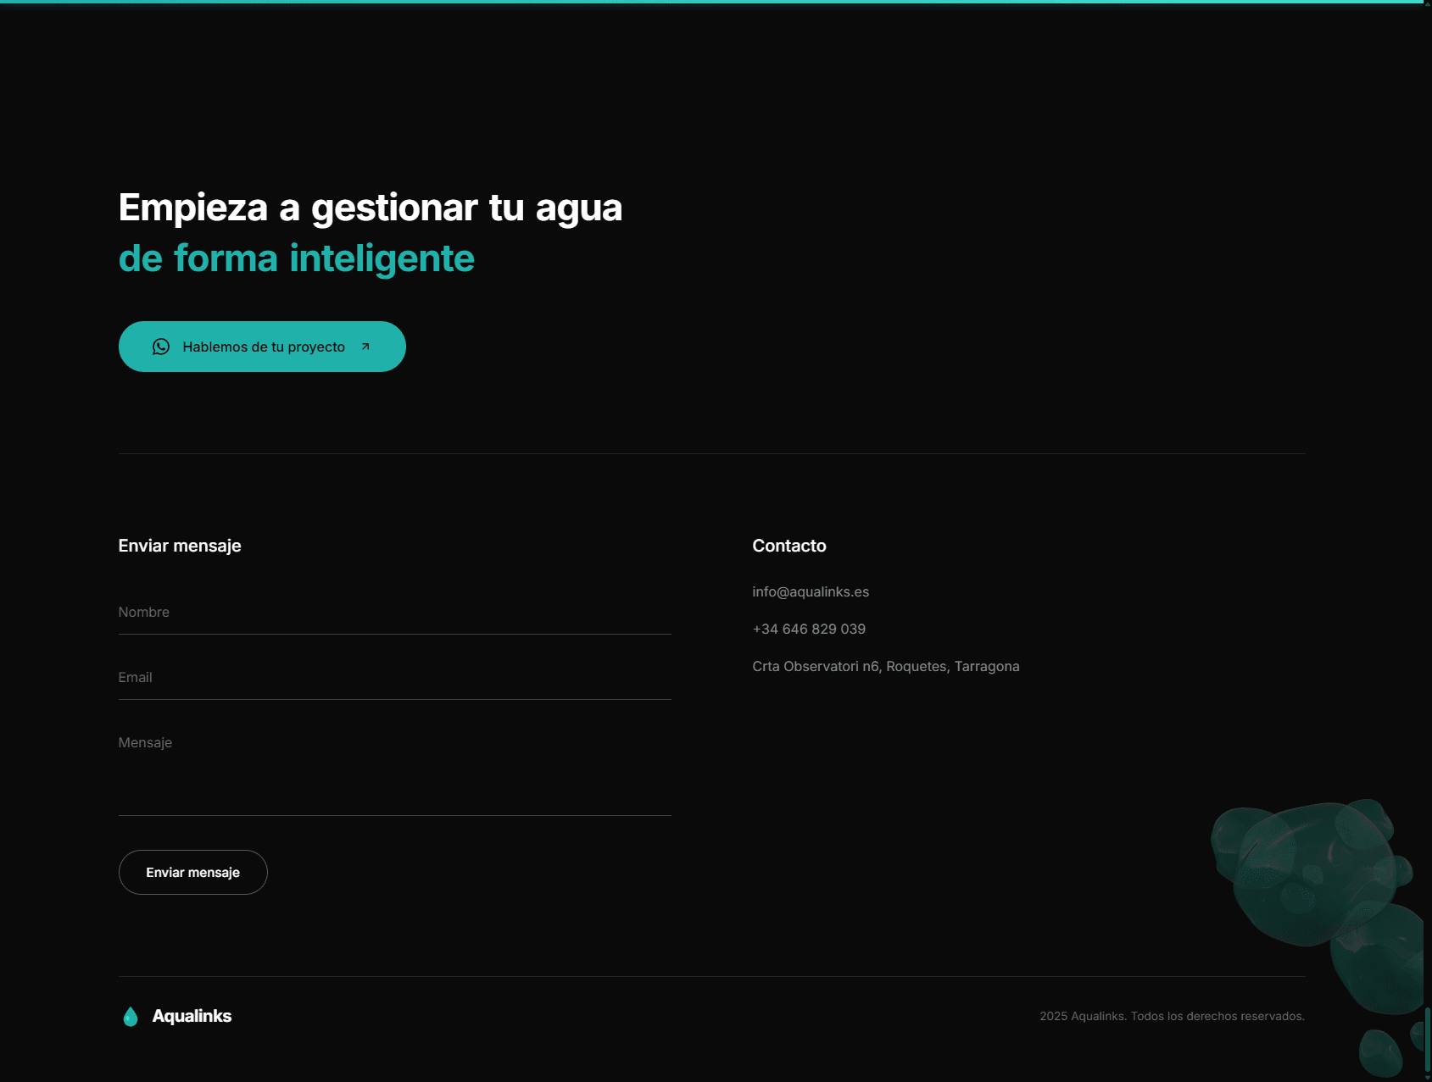Click the scrollbar up arrow
Screen dimensions: 1432x1082
point(1428,3)
